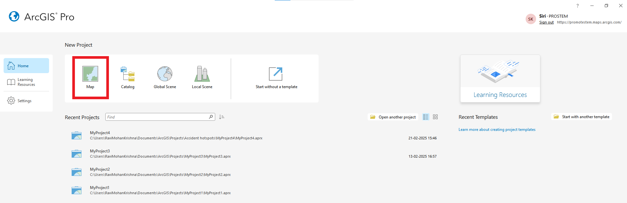Click the search magnifier icon
Viewport: 627px width, 203px height.
tap(211, 117)
